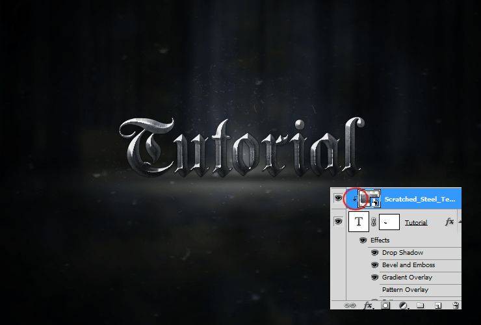Click the mask link chain on Tutorial layer

click(x=374, y=222)
